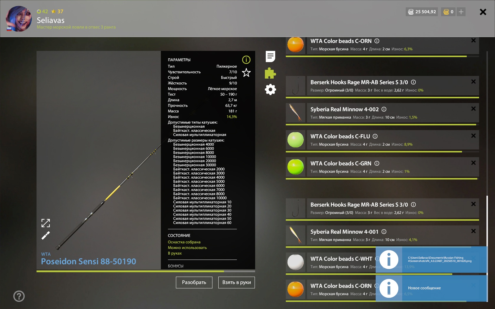Click the Poseidon Sensi 88-50190 rod name

coord(88,261)
